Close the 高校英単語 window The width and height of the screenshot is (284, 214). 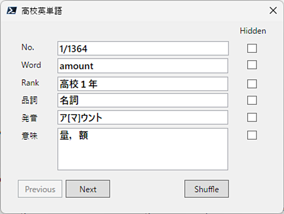[x=273, y=11]
